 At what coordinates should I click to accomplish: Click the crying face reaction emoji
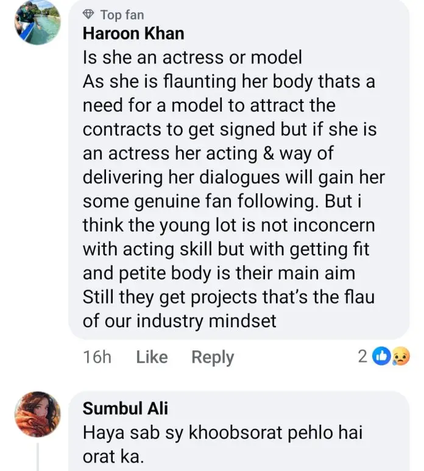(x=399, y=356)
